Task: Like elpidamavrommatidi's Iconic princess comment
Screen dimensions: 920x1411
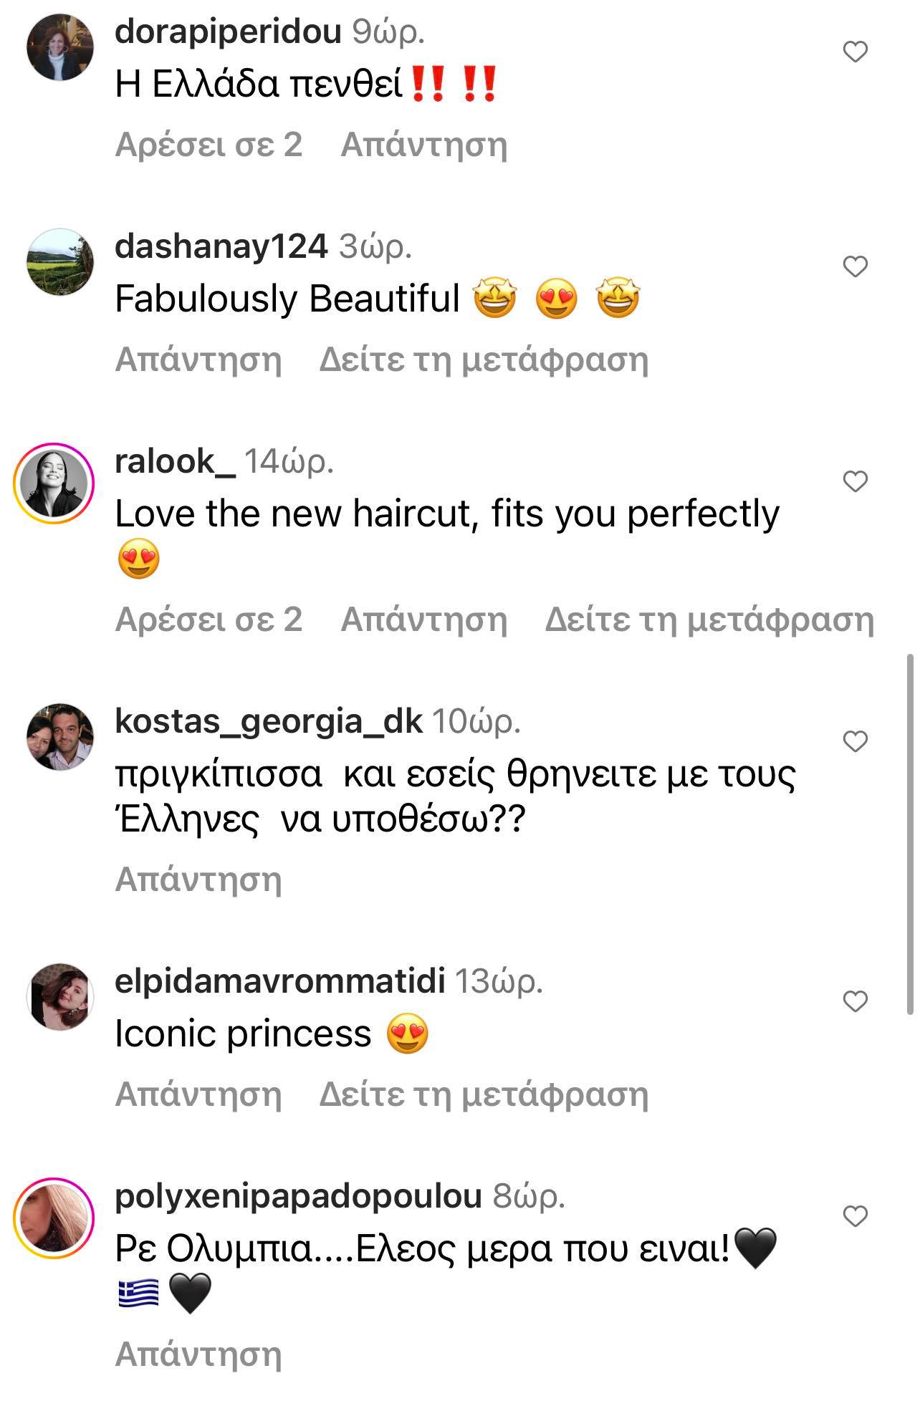Action: pos(855,1001)
